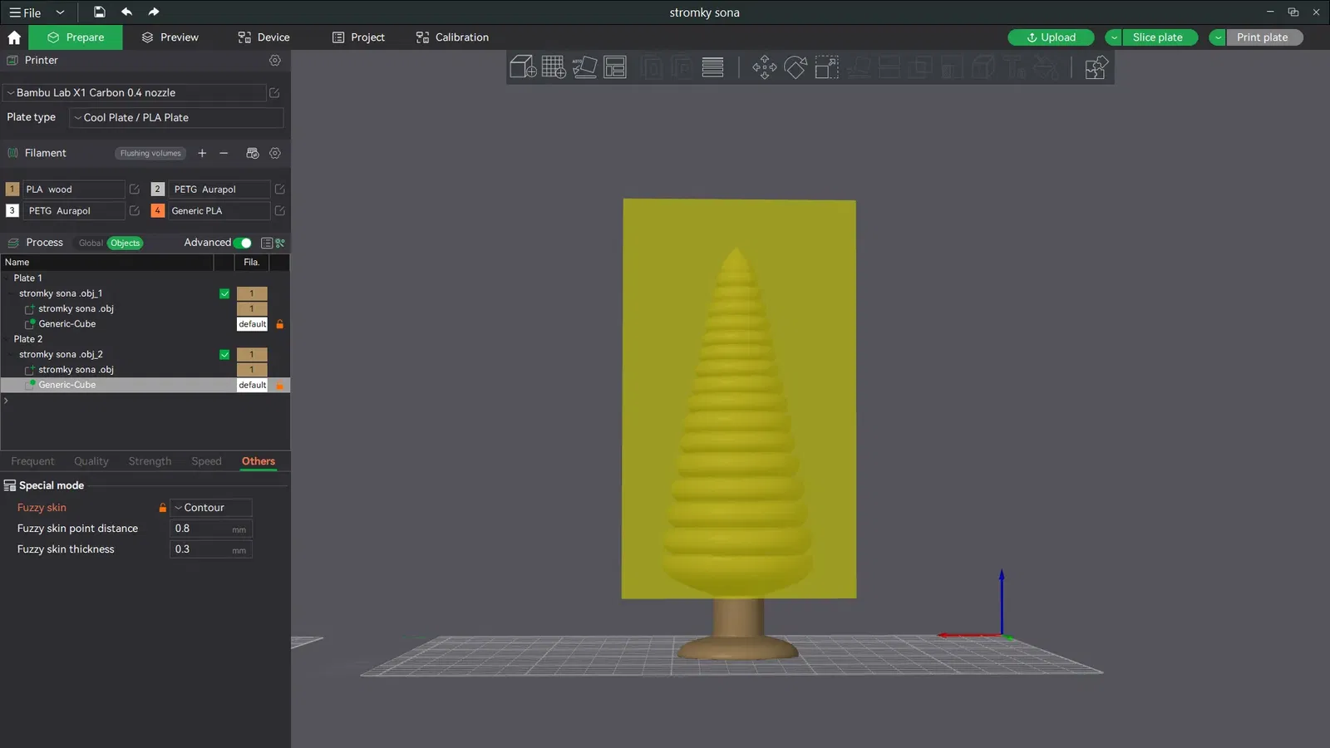Click the Arrange all objects icon
This screenshot has width=1330, height=748.
(x=615, y=66)
